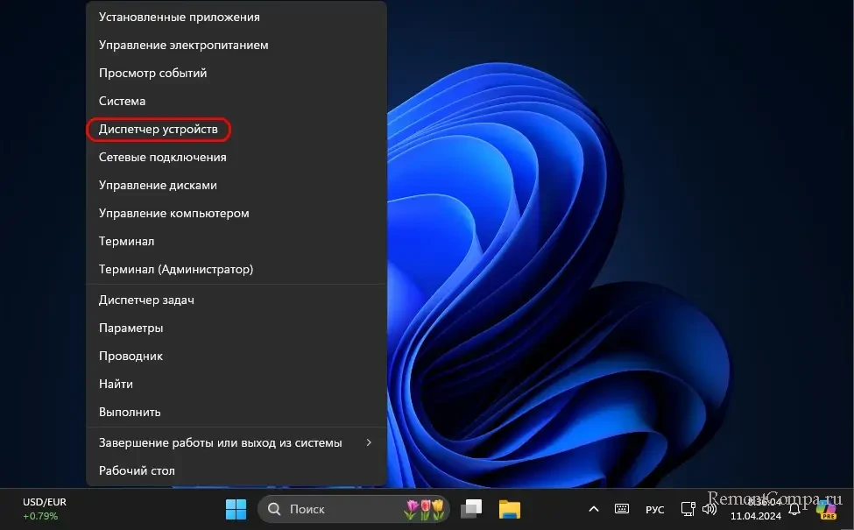Click the touch keyboard tray icon
854x530 pixels.
(x=622, y=509)
